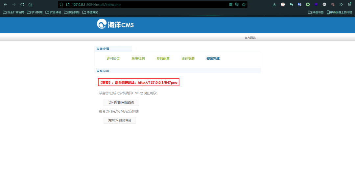This screenshot has height=180, width=355.
Task: Click the QR code icon in address bar
Action: click(x=231, y=5)
